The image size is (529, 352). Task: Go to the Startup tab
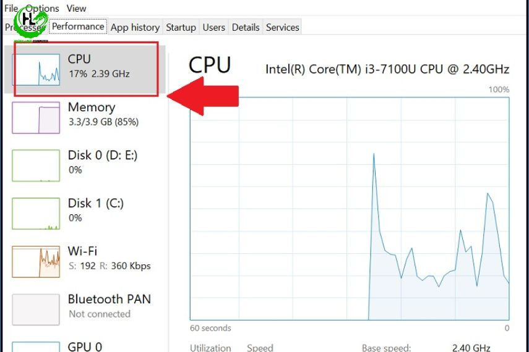click(x=181, y=27)
